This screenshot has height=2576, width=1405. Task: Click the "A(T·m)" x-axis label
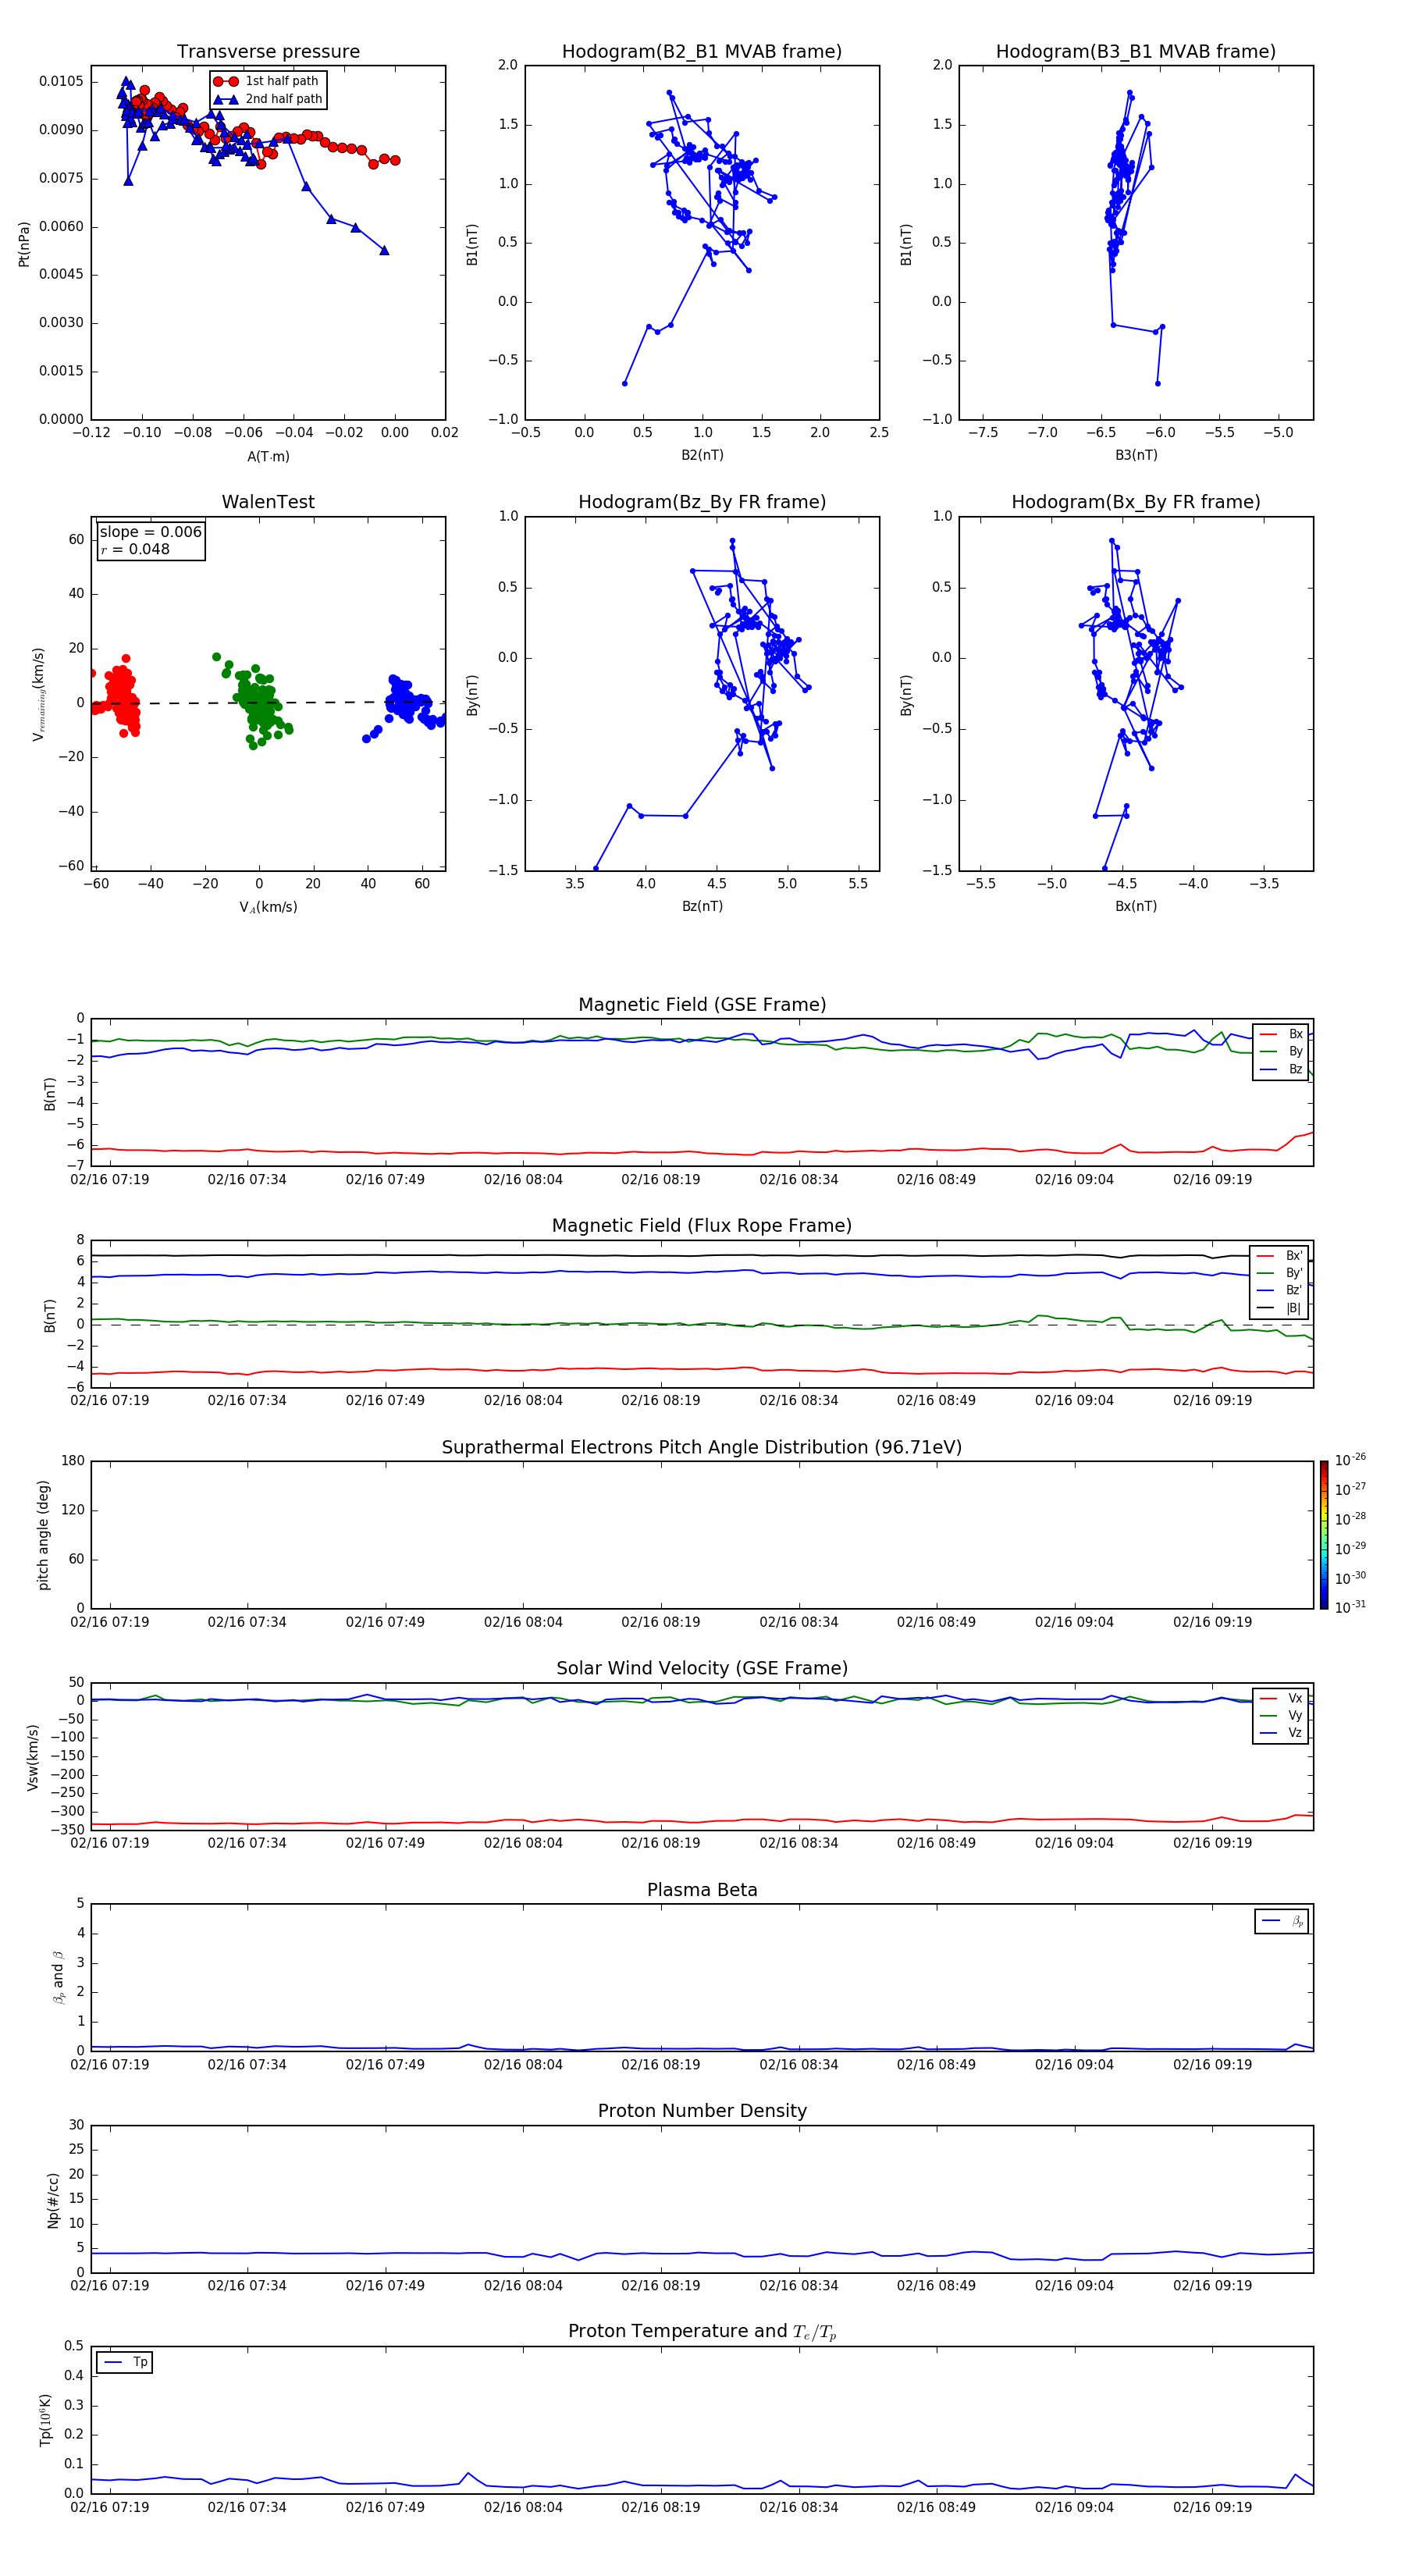[x=268, y=456]
